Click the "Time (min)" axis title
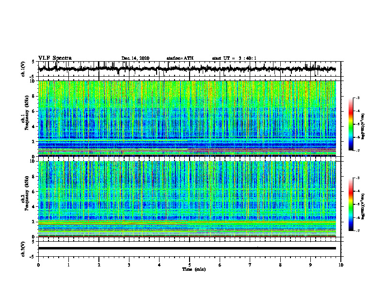This screenshot has height=297, width=384. point(194,269)
